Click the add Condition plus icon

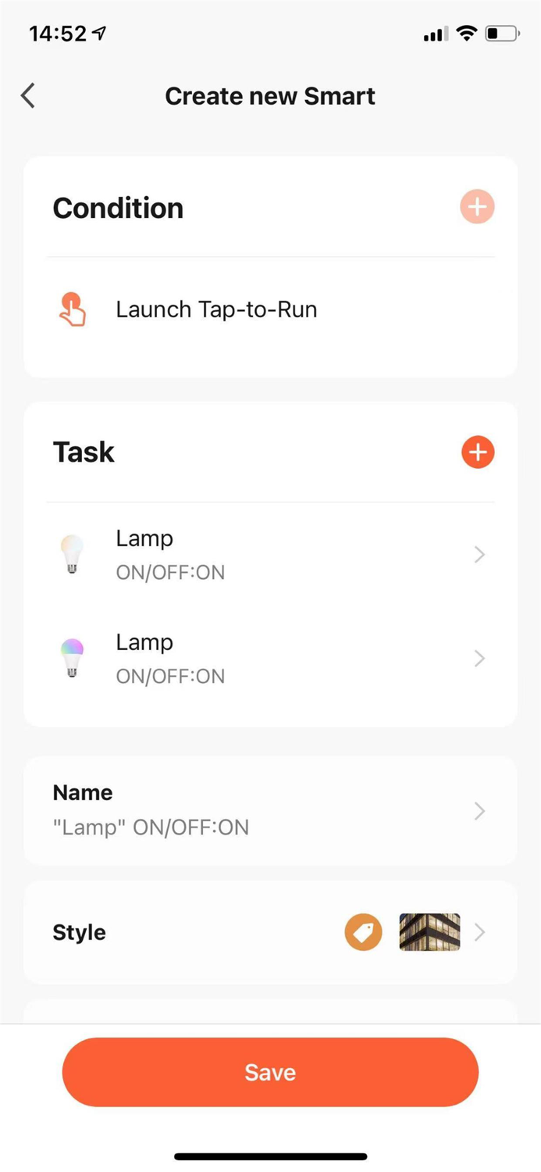coord(477,207)
